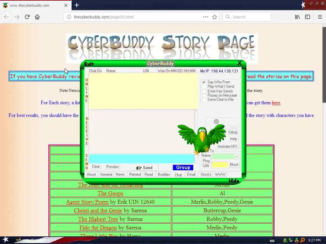The image size is (326, 244).
Task: Click the yellow online buddies list
Action: click(x=143, y=91)
